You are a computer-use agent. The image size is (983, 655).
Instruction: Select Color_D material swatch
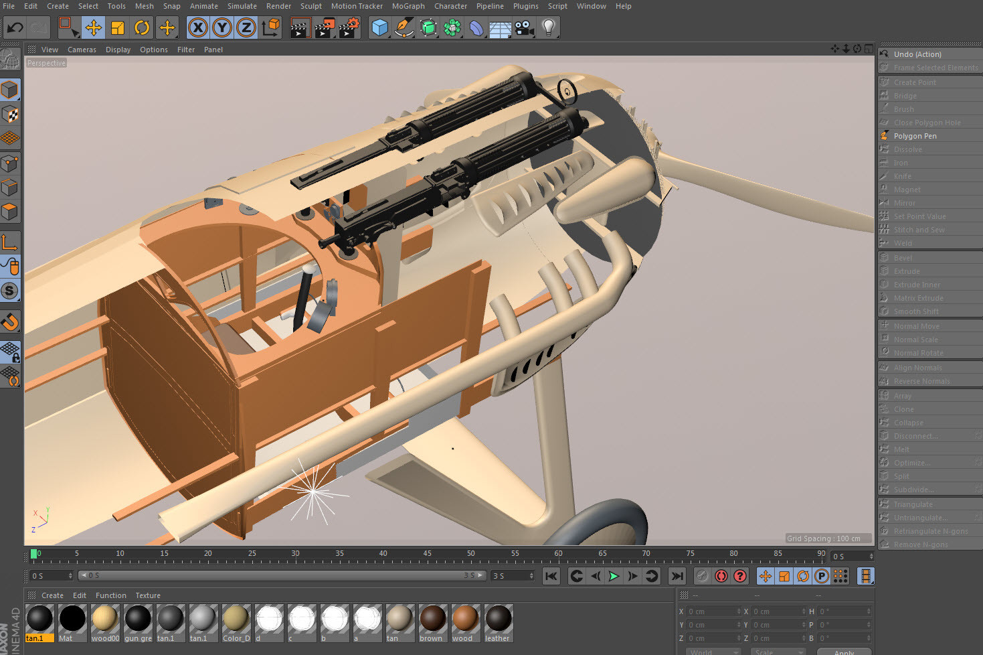tap(236, 623)
